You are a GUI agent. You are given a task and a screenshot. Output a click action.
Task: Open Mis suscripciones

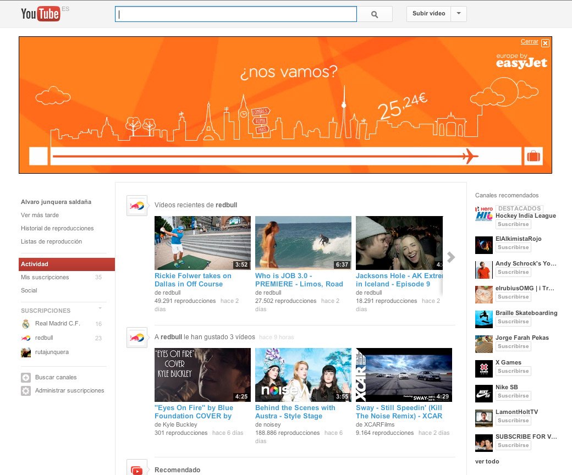tap(45, 278)
